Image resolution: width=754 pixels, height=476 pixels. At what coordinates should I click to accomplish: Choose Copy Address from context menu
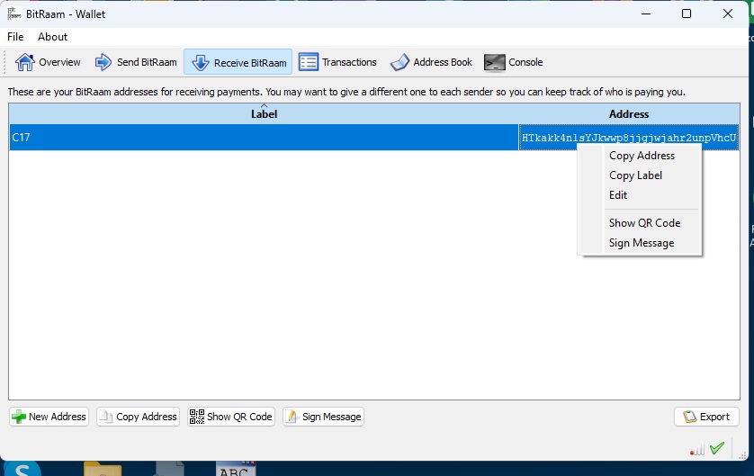[x=642, y=156]
